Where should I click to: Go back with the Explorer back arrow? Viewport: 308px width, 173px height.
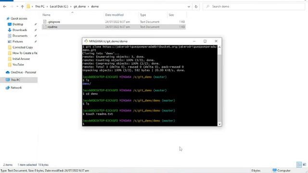[x=5, y=6]
